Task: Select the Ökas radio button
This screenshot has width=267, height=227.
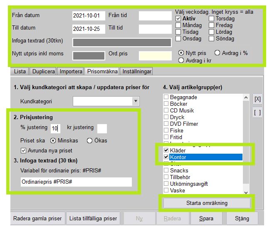Action: [89, 140]
